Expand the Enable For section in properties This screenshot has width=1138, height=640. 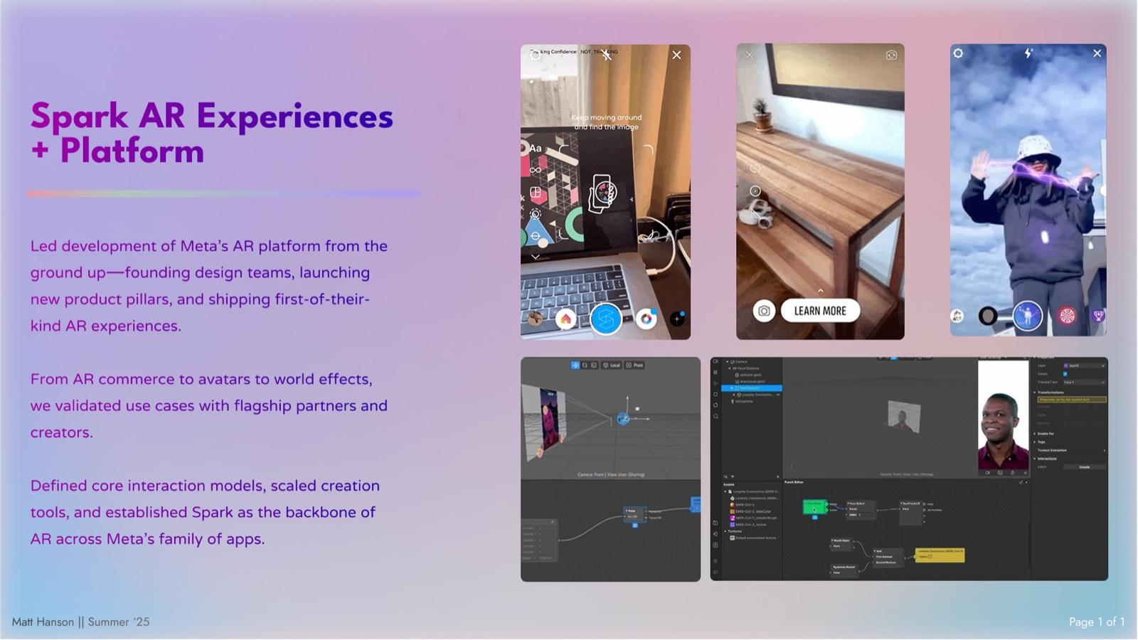[x=1035, y=434]
